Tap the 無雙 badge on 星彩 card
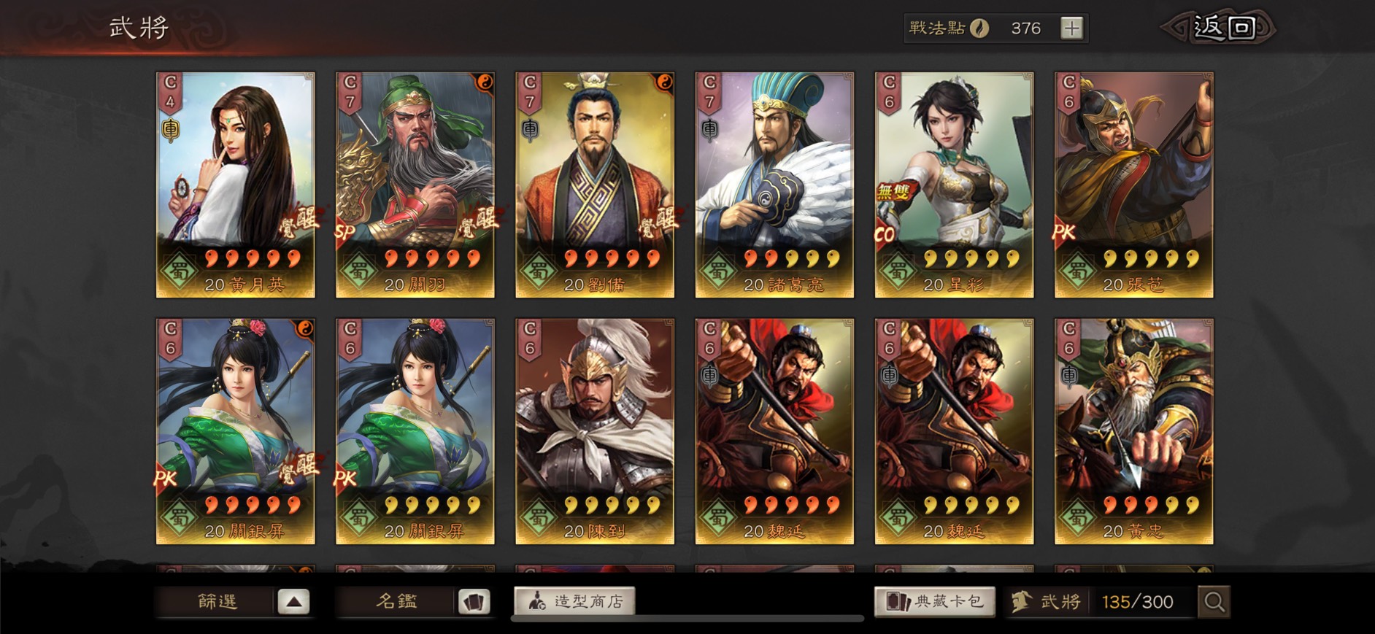The height and width of the screenshot is (634, 1375). [894, 192]
